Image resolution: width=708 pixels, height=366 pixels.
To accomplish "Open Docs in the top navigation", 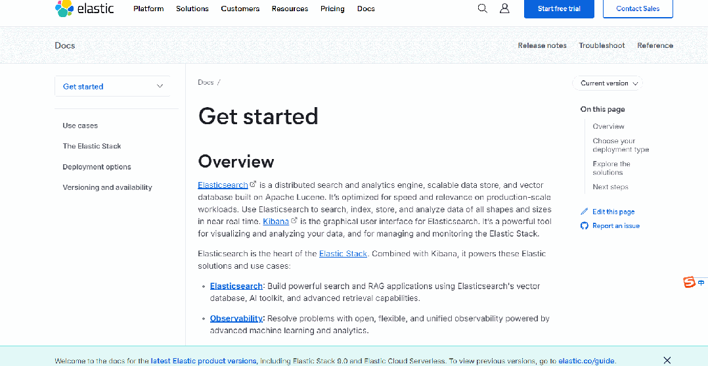I will click(366, 9).
